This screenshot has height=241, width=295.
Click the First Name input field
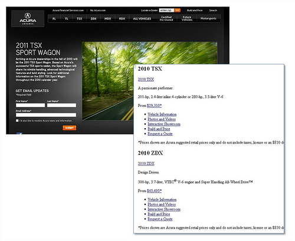coord(30,105)
